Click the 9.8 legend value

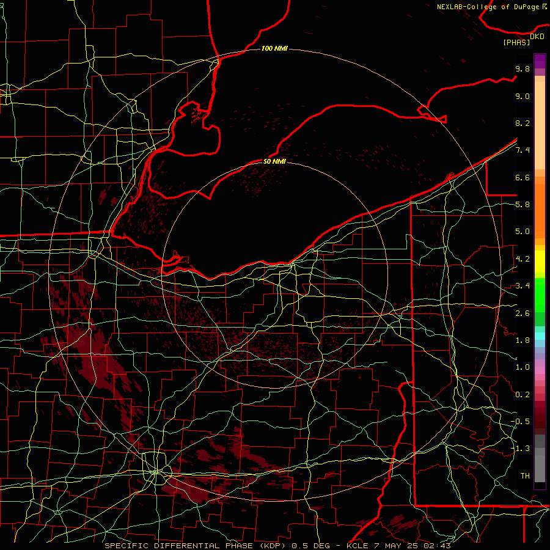(522, 68)
